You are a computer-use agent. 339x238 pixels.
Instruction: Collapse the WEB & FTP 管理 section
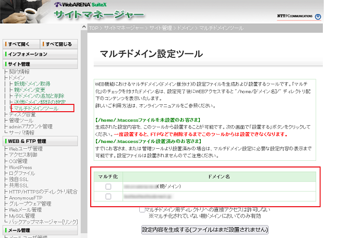40,141
